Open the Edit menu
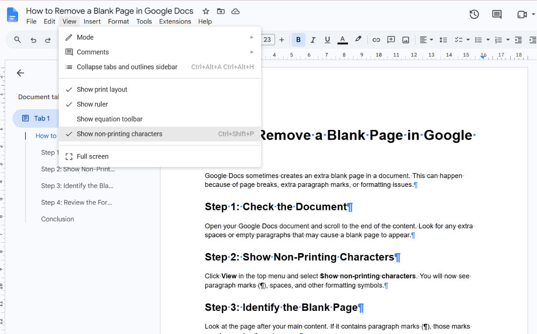The width and height of the screenshot is (537, 334). pos(49,21)
